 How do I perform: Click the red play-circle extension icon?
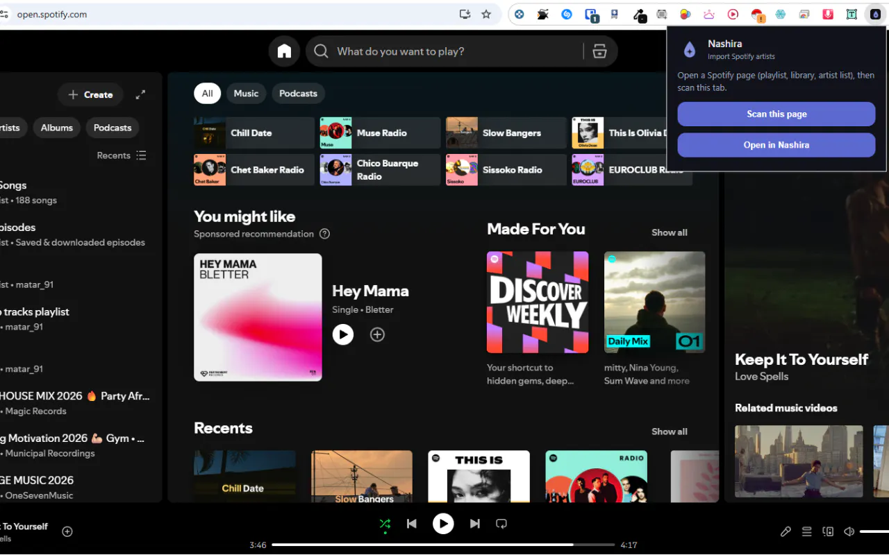[x=733, y=14]
